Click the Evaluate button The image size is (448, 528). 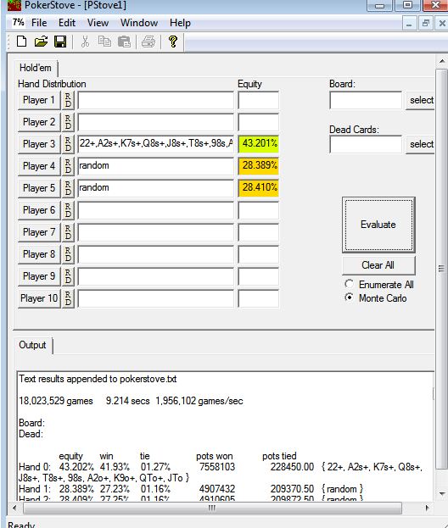[x=378, y=225]
